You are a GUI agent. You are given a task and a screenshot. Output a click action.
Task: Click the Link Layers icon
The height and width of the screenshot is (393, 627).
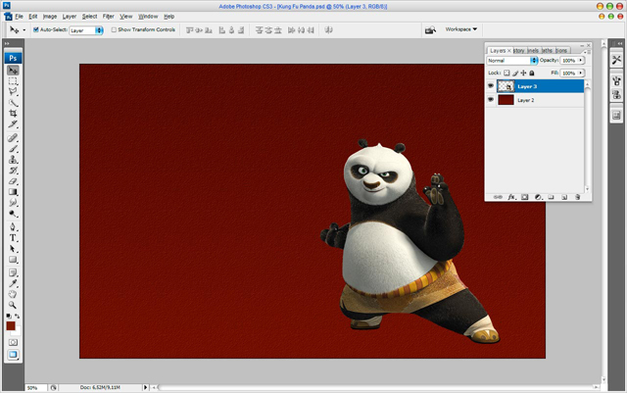pyautogui.click(x=498, y=197)
